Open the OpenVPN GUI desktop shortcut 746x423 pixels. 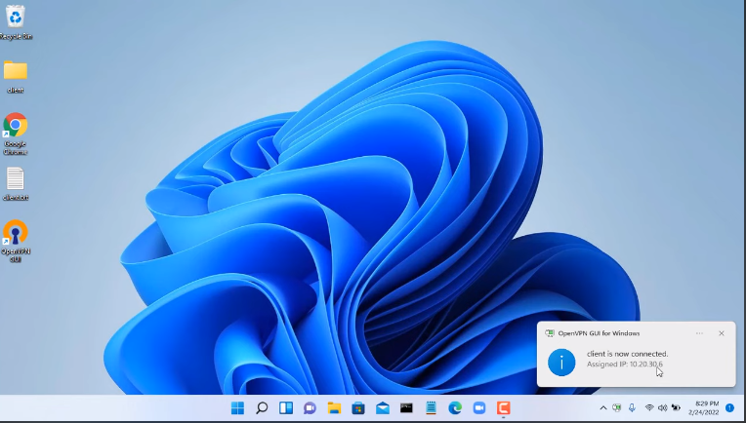[x=16, y=234]
